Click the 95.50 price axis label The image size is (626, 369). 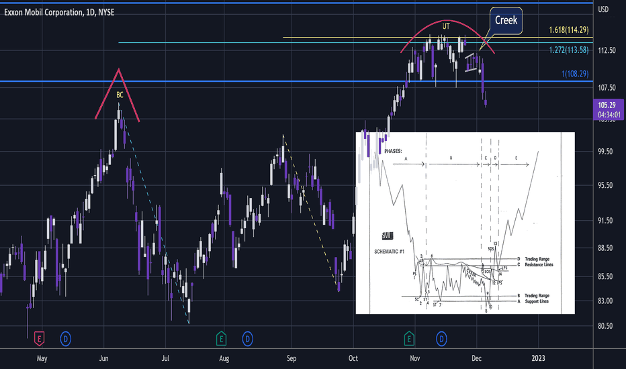click(x=605, y=185)
